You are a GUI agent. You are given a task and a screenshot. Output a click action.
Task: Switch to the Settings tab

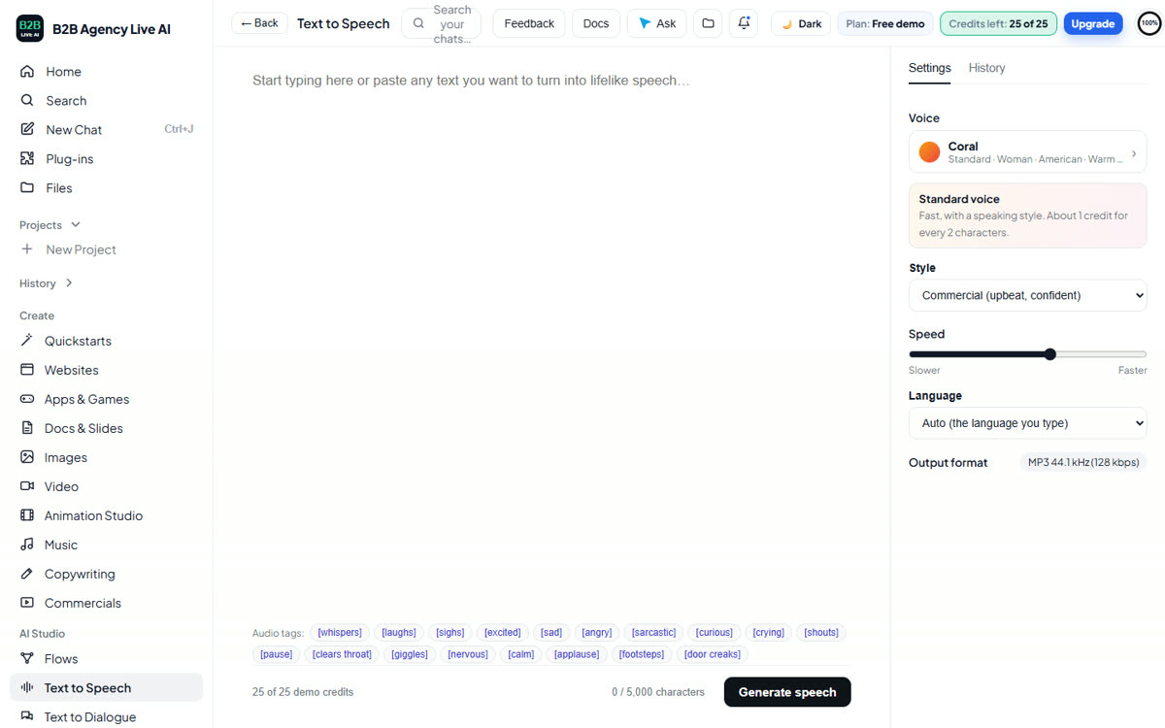tap(929, 68)
